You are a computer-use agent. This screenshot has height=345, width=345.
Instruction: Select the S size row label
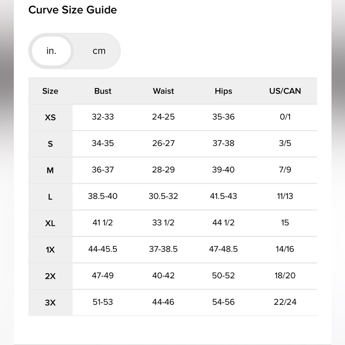tap(50, 144)
